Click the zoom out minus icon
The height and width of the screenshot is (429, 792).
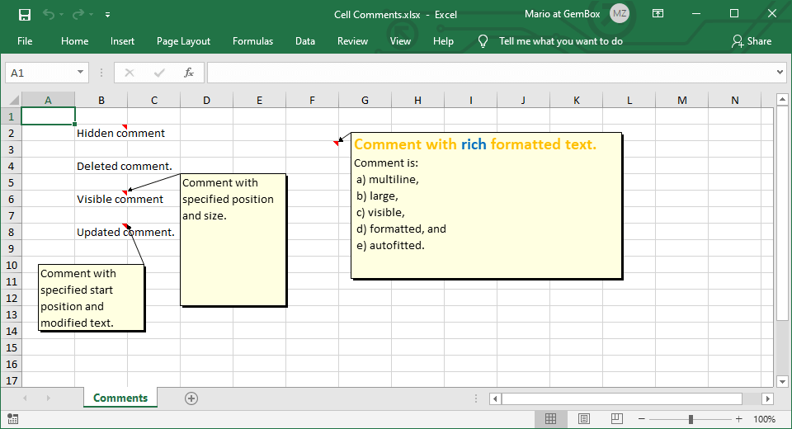(x=642, y=419)
